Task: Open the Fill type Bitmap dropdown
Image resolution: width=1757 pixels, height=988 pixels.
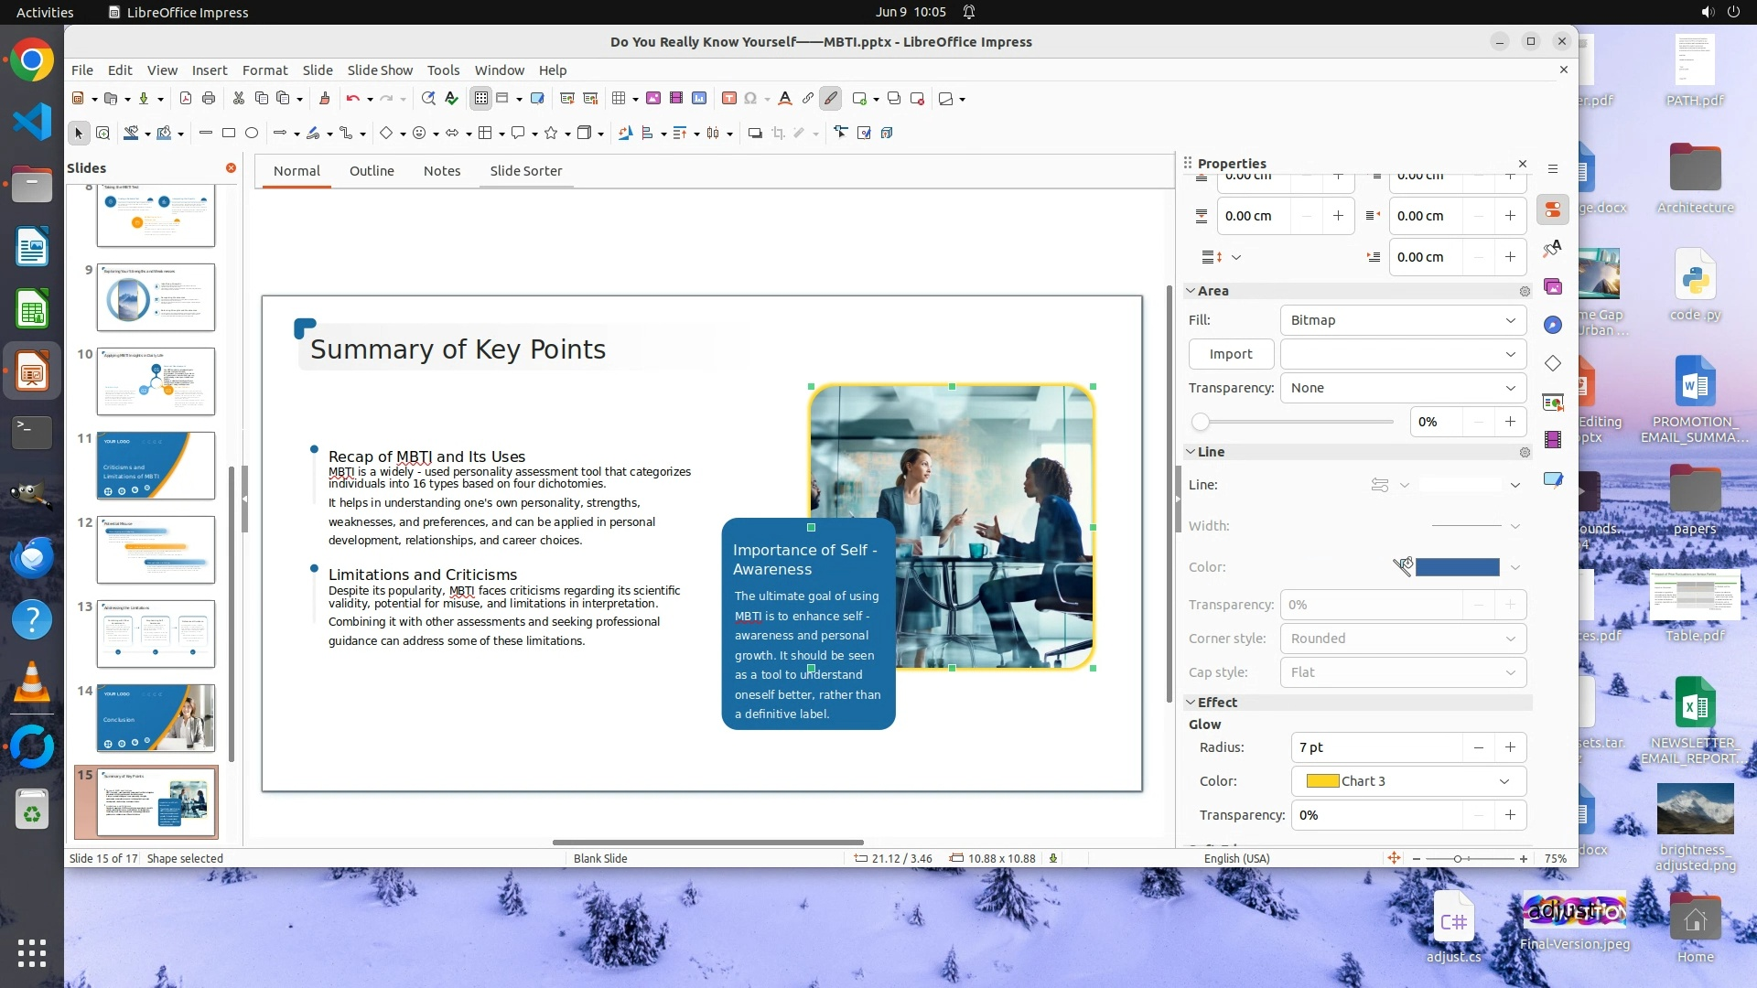Action: pyautogui.click(x=1402, y=320)
